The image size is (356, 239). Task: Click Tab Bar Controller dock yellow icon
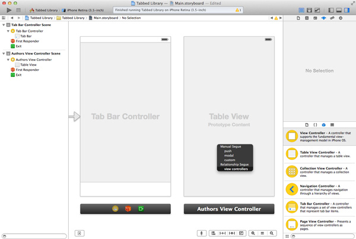click(115, 209)
